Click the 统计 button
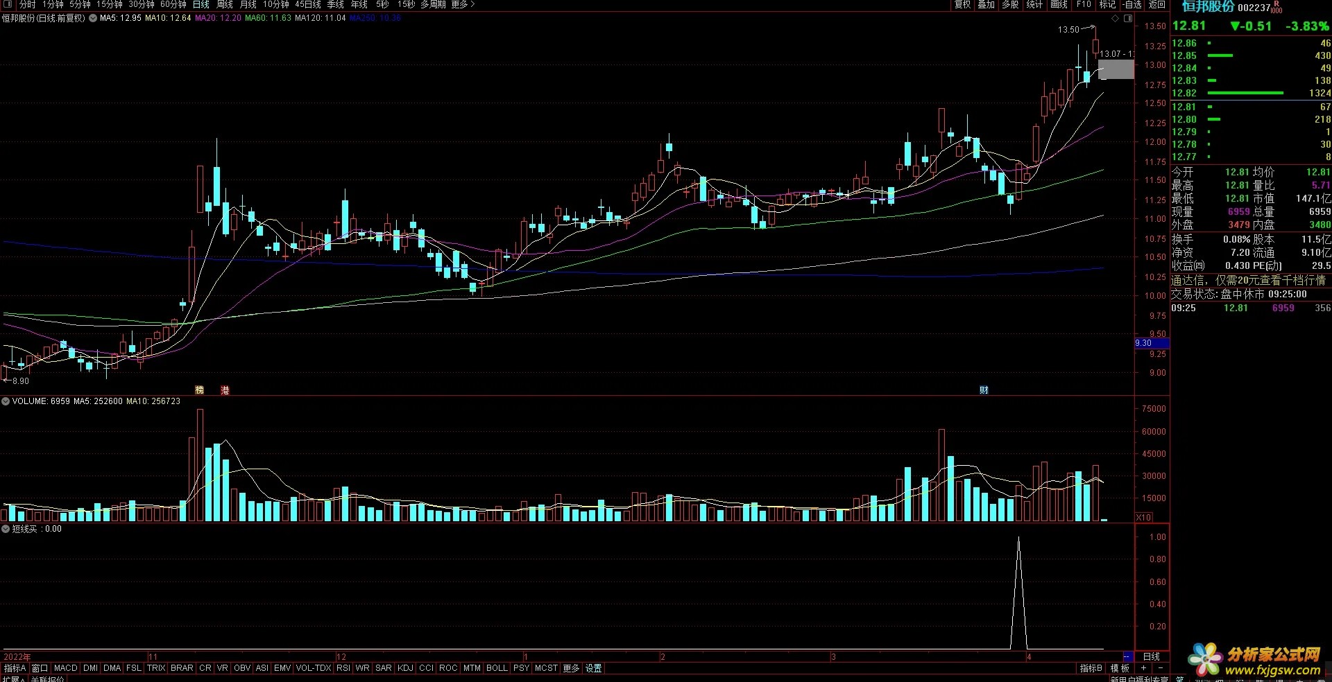This screenshot has width=1332, height=682. pyautogui.click(x=1034, y=4)
